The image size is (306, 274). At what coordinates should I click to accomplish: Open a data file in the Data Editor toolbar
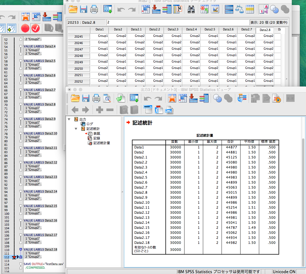pyautogui.click(x=73, y=9)
